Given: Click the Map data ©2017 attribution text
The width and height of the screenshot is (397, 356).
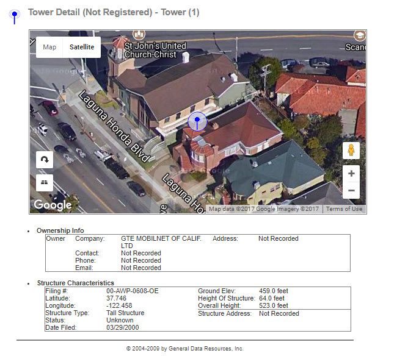Looking at the screenshot, I should tap(264, 209).
